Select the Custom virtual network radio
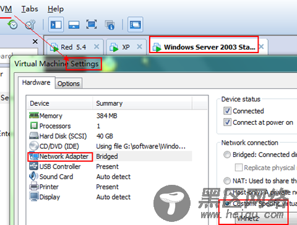The height and width of the screenshot is (225, 297). click(x=227, y=203)
